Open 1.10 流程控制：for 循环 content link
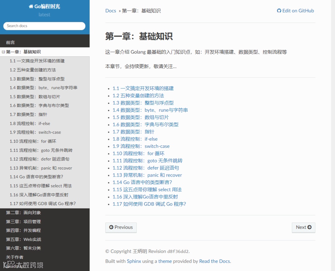Image resolution: width=335 pixels, height=271 pixels. (x=138, y=153)
